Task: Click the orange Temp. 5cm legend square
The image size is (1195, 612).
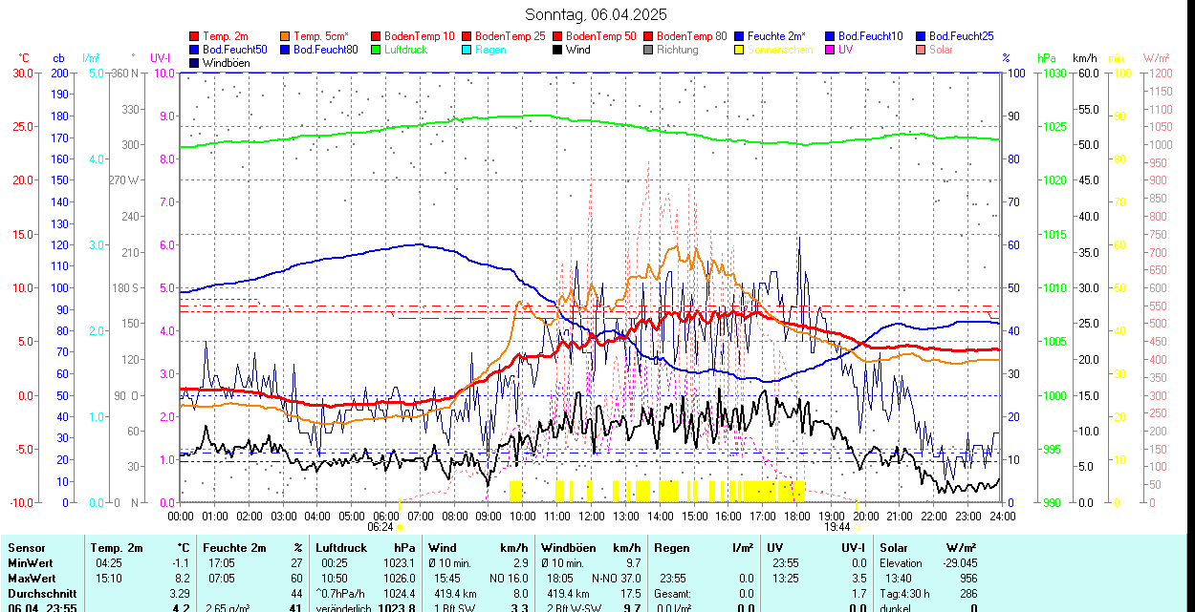Action: coord(286,36)
